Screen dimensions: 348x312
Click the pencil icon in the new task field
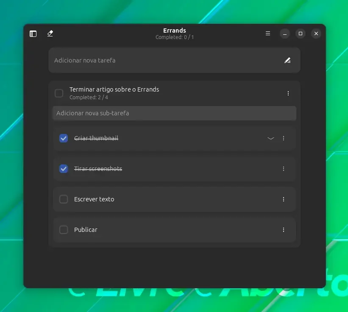pyautogui.click(x=287, y=60)
